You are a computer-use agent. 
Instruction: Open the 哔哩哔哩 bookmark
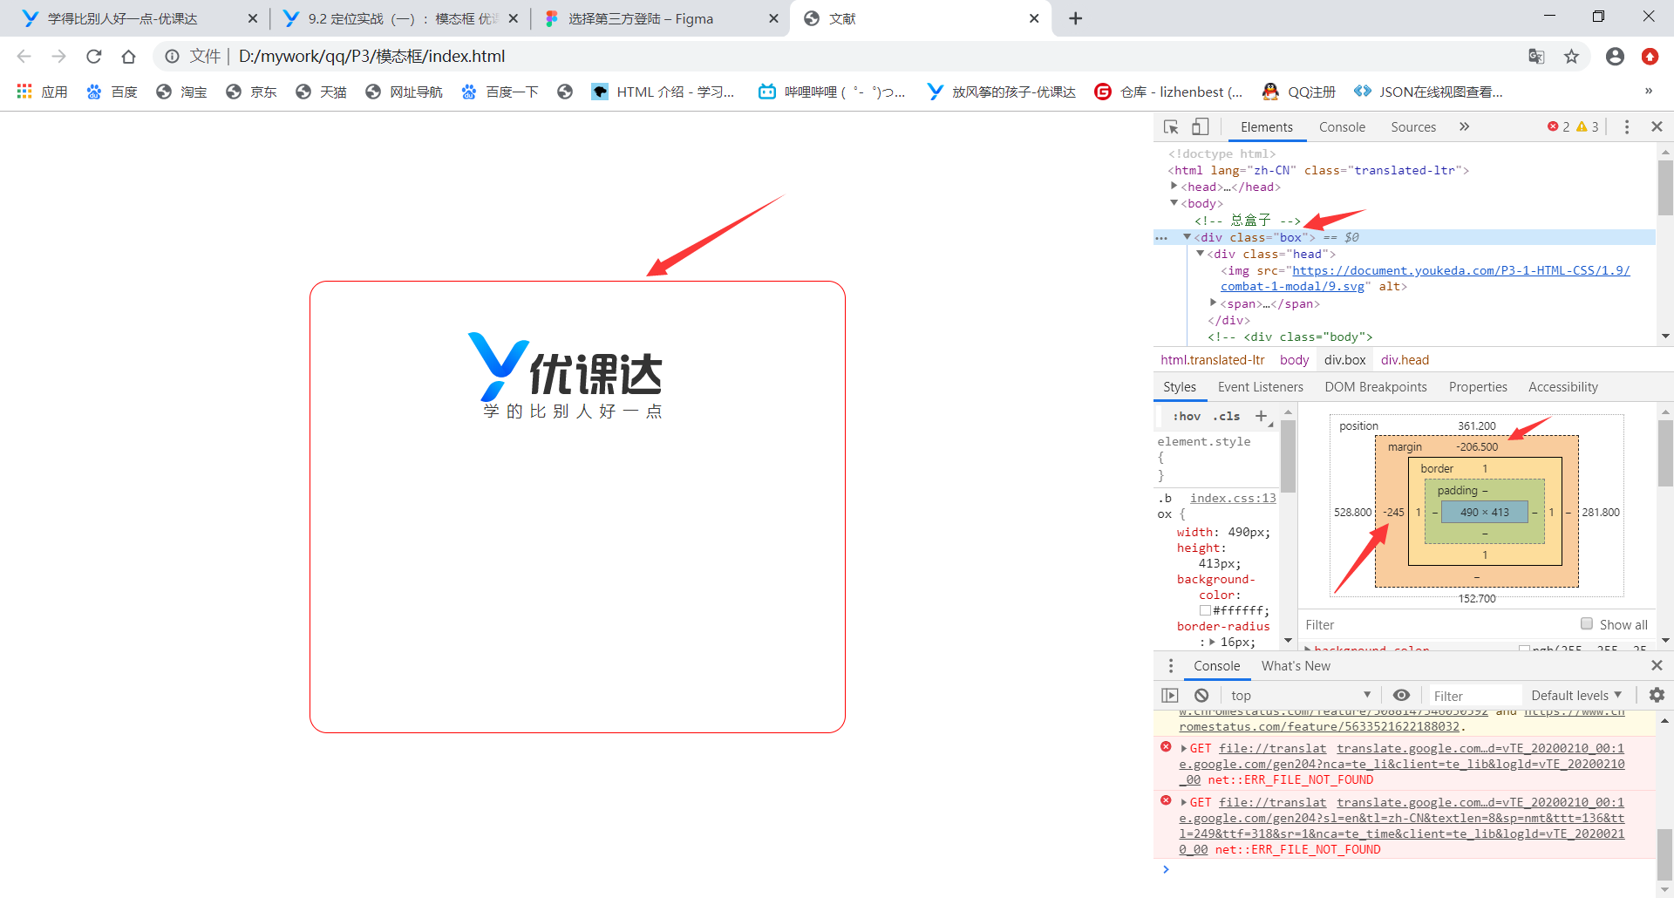click(832, 92)
